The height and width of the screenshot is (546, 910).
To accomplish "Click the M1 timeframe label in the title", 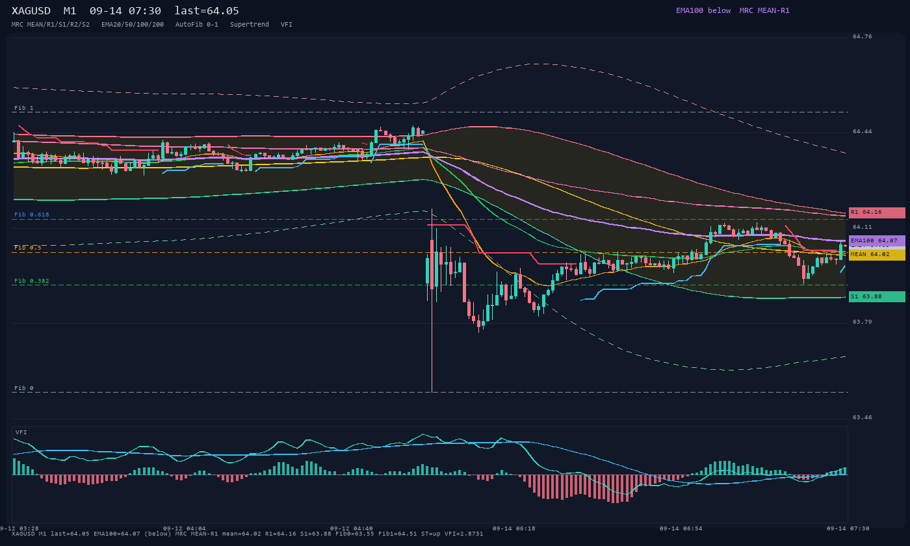I will coord(70,11).
